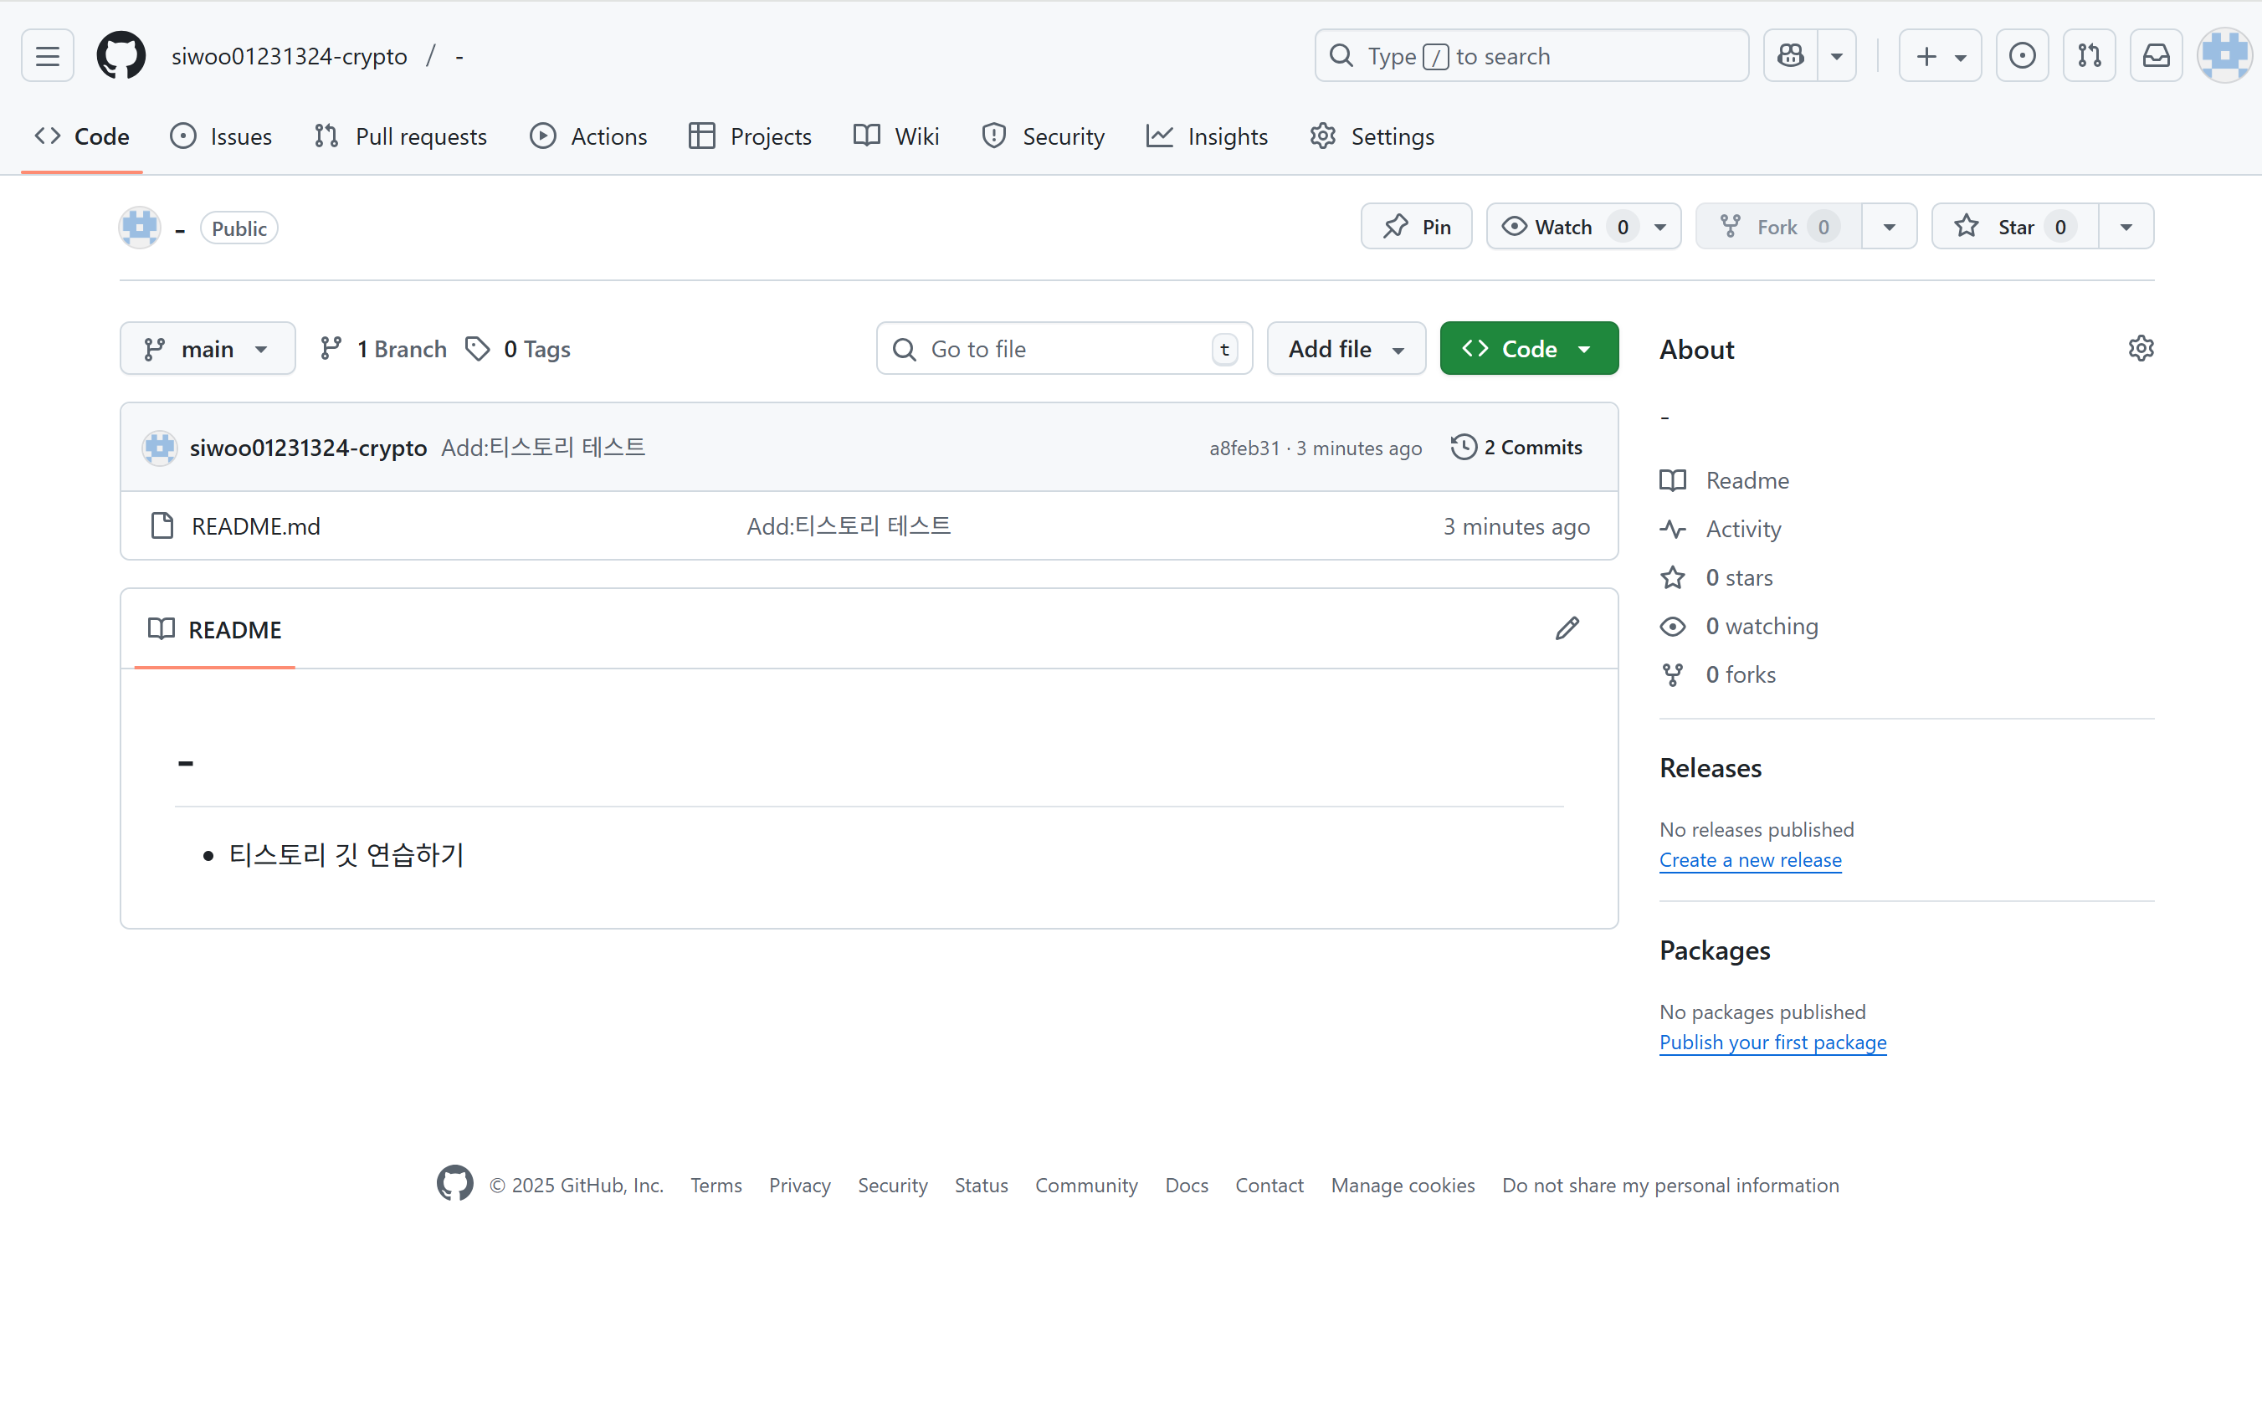Open the Copilot chat icon
The height and width of the screenshot is (1414, 2262).
pyautogui.click(x=1790, y=56)
